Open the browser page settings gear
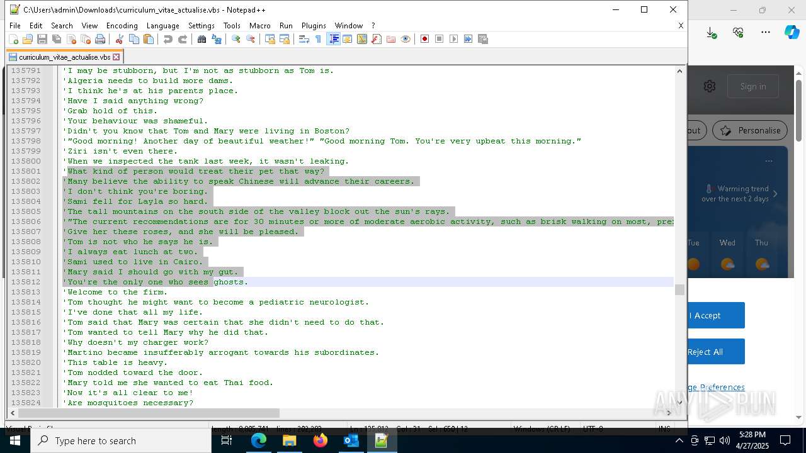The height and width of the screenshot is (453, 806). click(x=710, y=86)
